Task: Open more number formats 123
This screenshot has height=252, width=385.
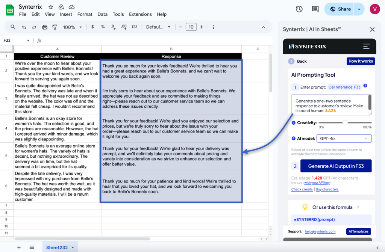Action: (x=134, y=27)
